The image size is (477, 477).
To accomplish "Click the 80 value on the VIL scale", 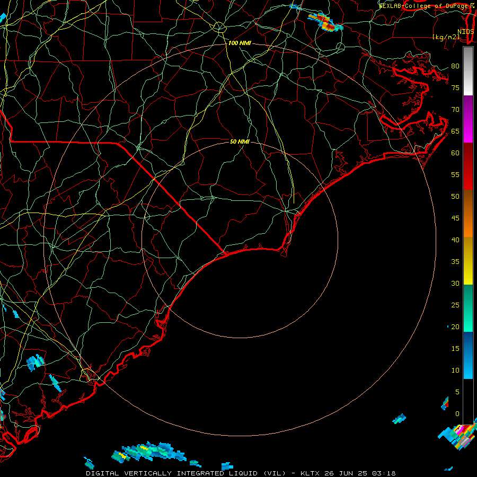I will click(455, 66).
